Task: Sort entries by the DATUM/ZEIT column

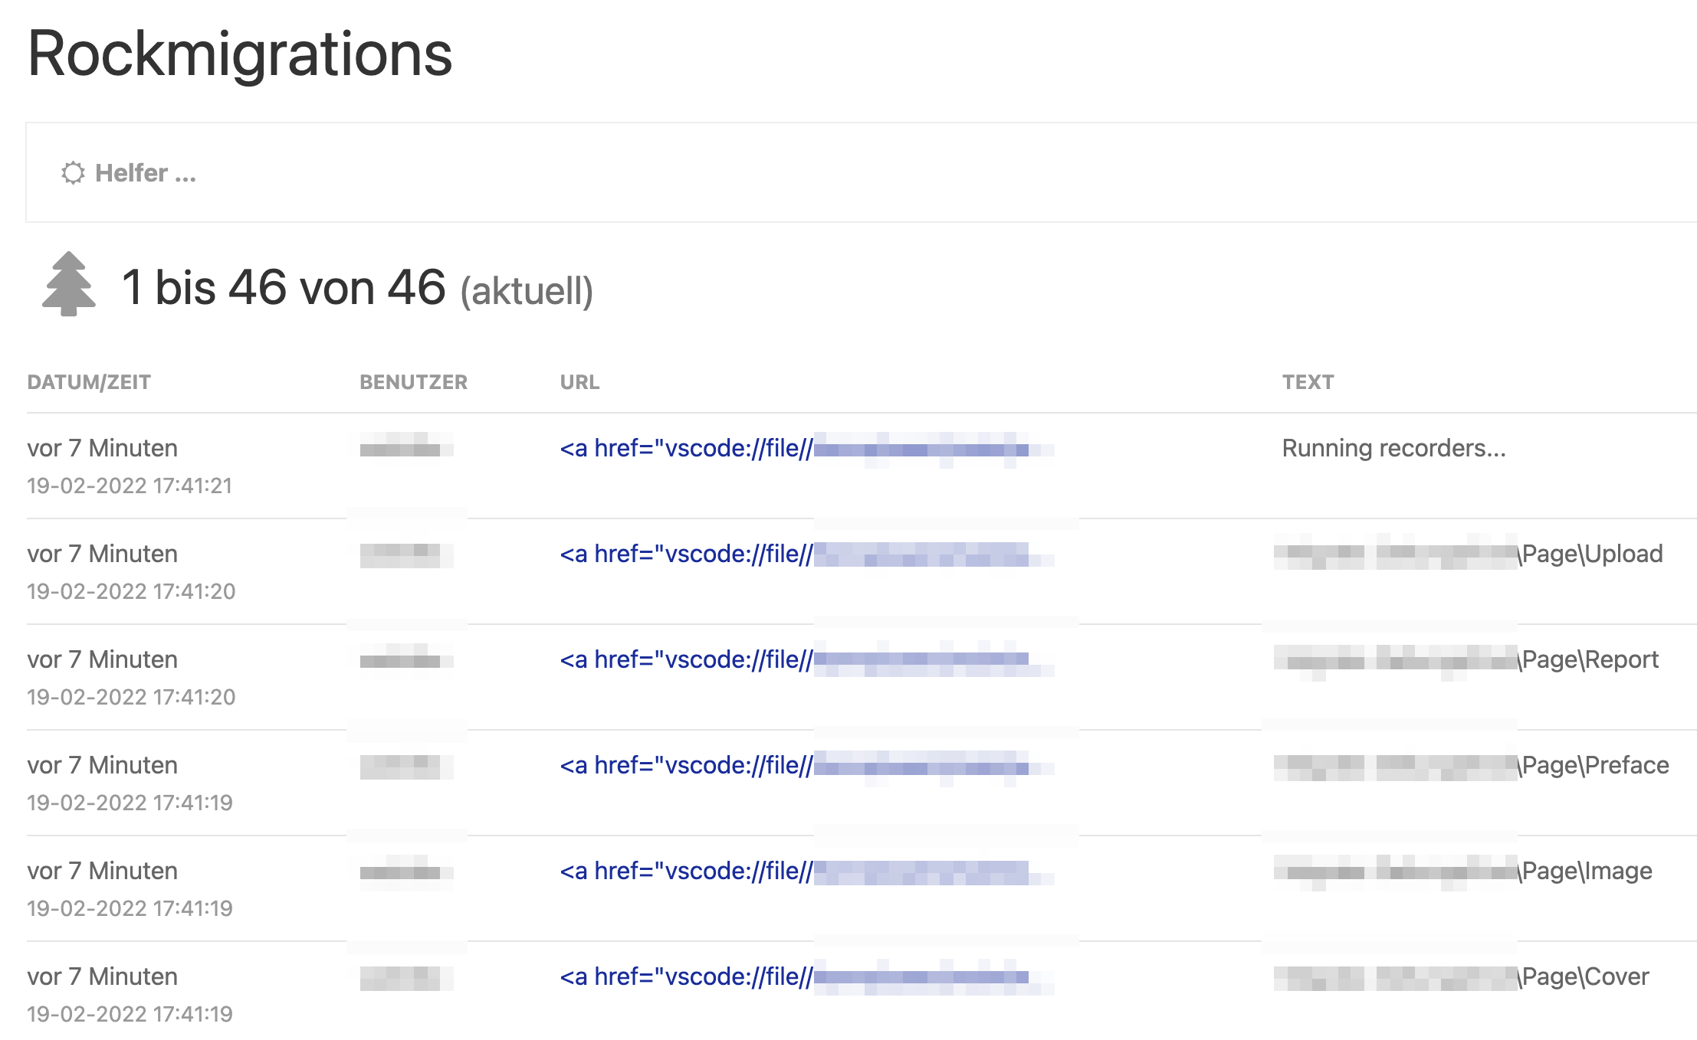Action: pyautogui.click(x=88, y=381)
